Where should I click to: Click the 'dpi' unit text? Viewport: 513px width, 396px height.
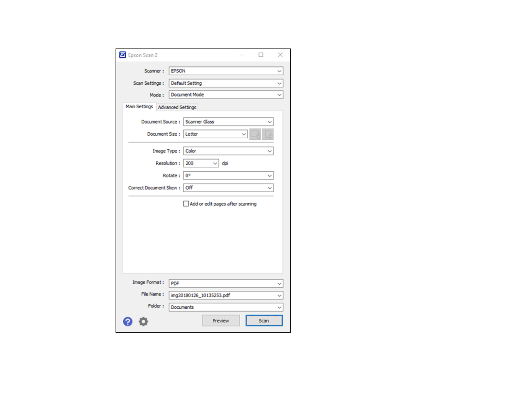coord(225,163)
